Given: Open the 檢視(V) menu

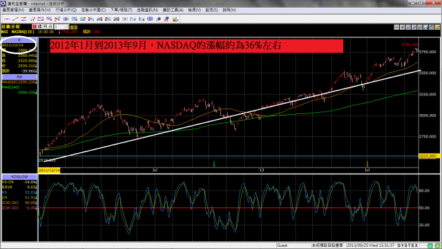Looking at the screenshot, I should (195, 10).
